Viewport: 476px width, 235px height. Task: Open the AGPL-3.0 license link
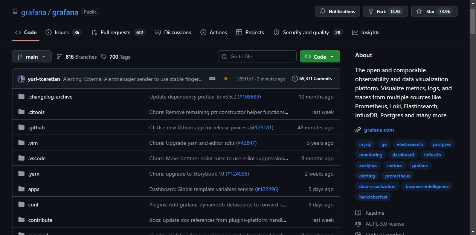385,224
